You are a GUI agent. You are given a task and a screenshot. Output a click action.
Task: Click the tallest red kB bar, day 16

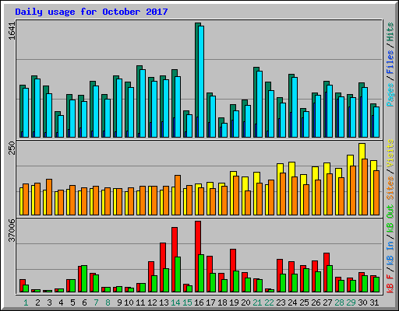point(197,257)
